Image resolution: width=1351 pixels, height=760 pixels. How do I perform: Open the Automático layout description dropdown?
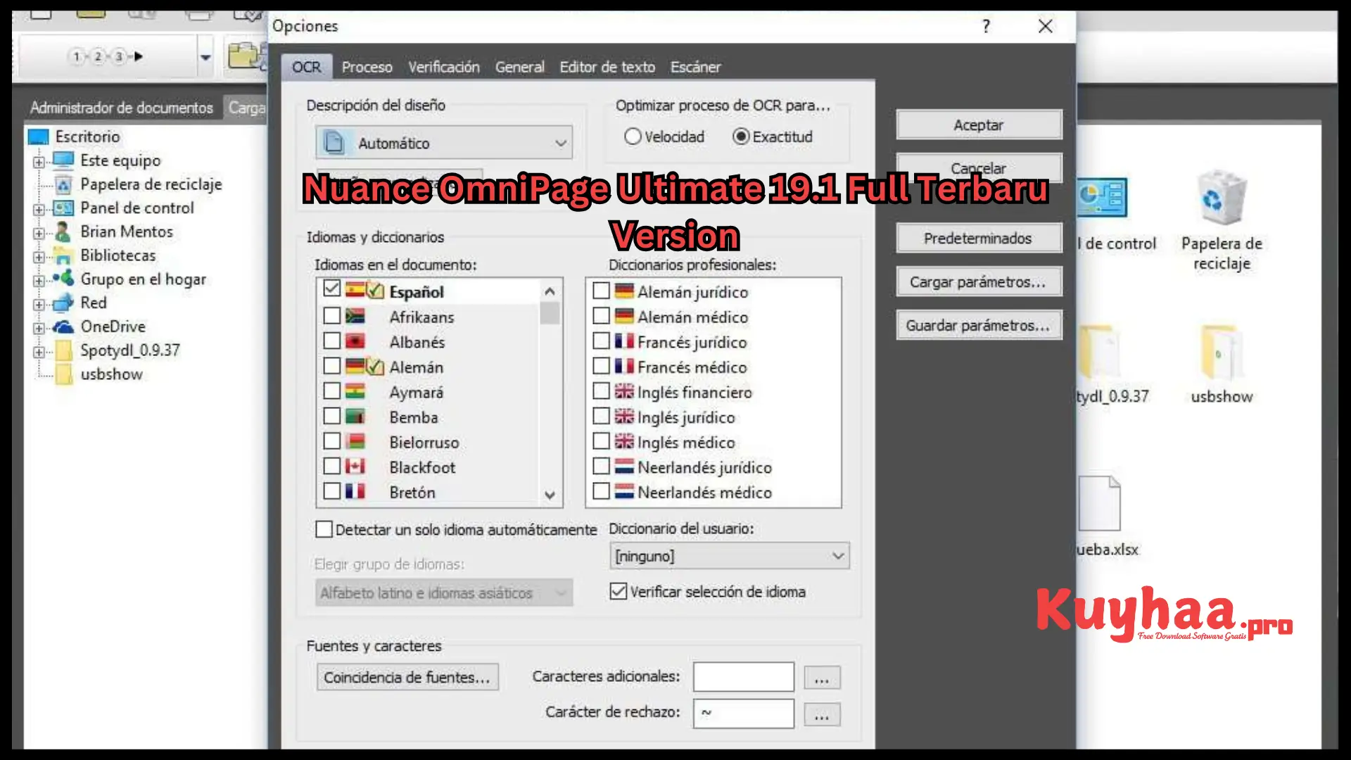(x=444, y=143)
